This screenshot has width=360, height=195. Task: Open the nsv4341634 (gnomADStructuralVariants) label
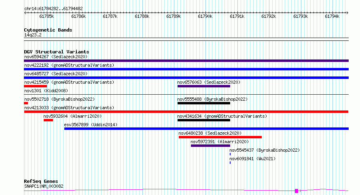click(x=222, y=116)
